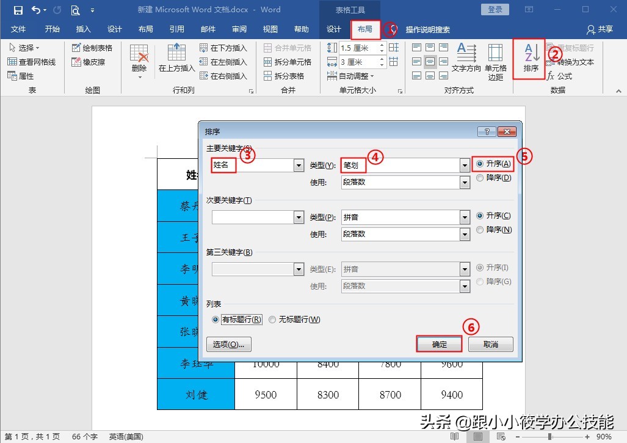Insert a row above with 在上方插入

[x=176, y=59]
